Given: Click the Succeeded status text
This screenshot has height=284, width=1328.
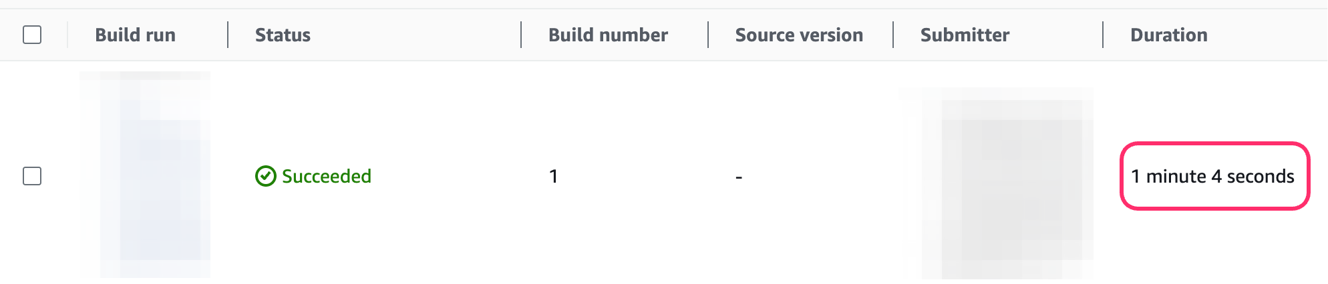Looking at the screenshot, I should (326, 176).
